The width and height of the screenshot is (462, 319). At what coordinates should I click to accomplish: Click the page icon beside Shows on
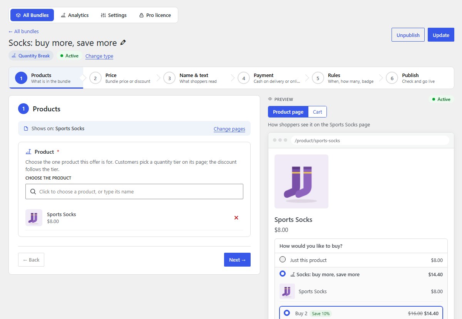[x=26, y=129]
